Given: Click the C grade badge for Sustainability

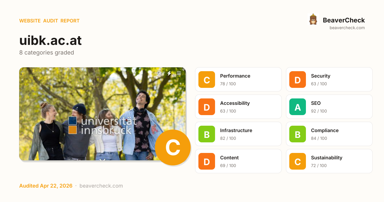Looking at the screenshot, I should click(x=298, y=161).
